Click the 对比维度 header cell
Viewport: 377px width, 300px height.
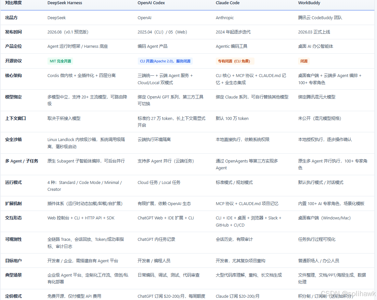13,3
